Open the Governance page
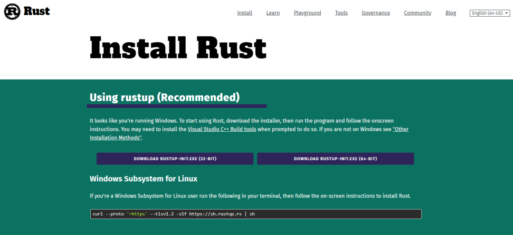This screenshot has width=513, height=235. (x=376, y=13)
